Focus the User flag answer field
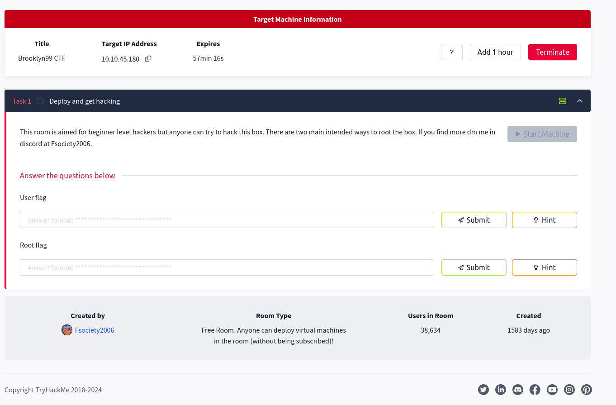This screenshot has height=405, width=616. click(x=227, y=220)
